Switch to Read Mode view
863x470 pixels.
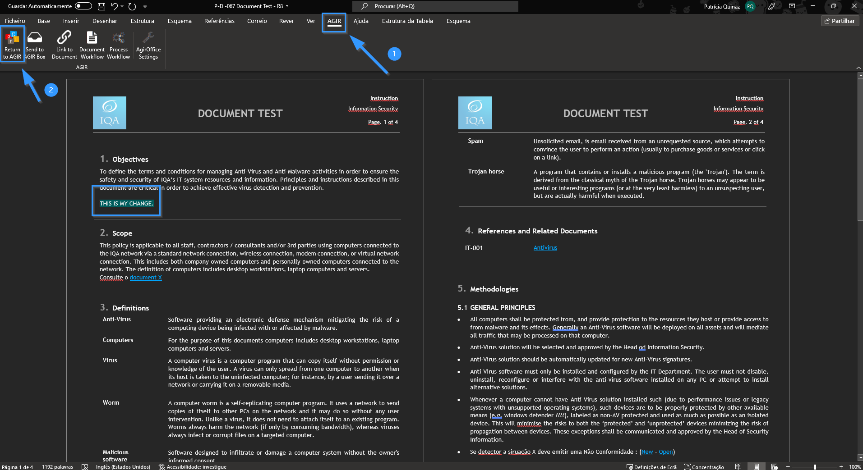click(x=738, y=467)
